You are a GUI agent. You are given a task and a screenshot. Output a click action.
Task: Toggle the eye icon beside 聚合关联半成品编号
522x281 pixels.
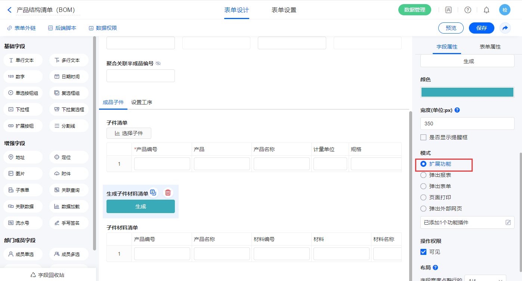(158, 63)
